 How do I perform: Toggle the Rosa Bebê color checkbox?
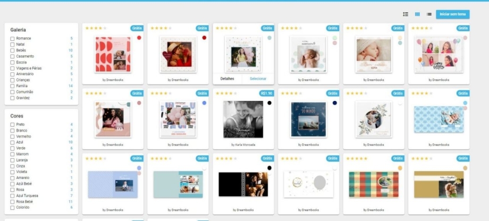click(x=12, y=202)
